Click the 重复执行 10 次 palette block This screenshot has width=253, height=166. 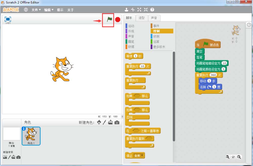138,69
